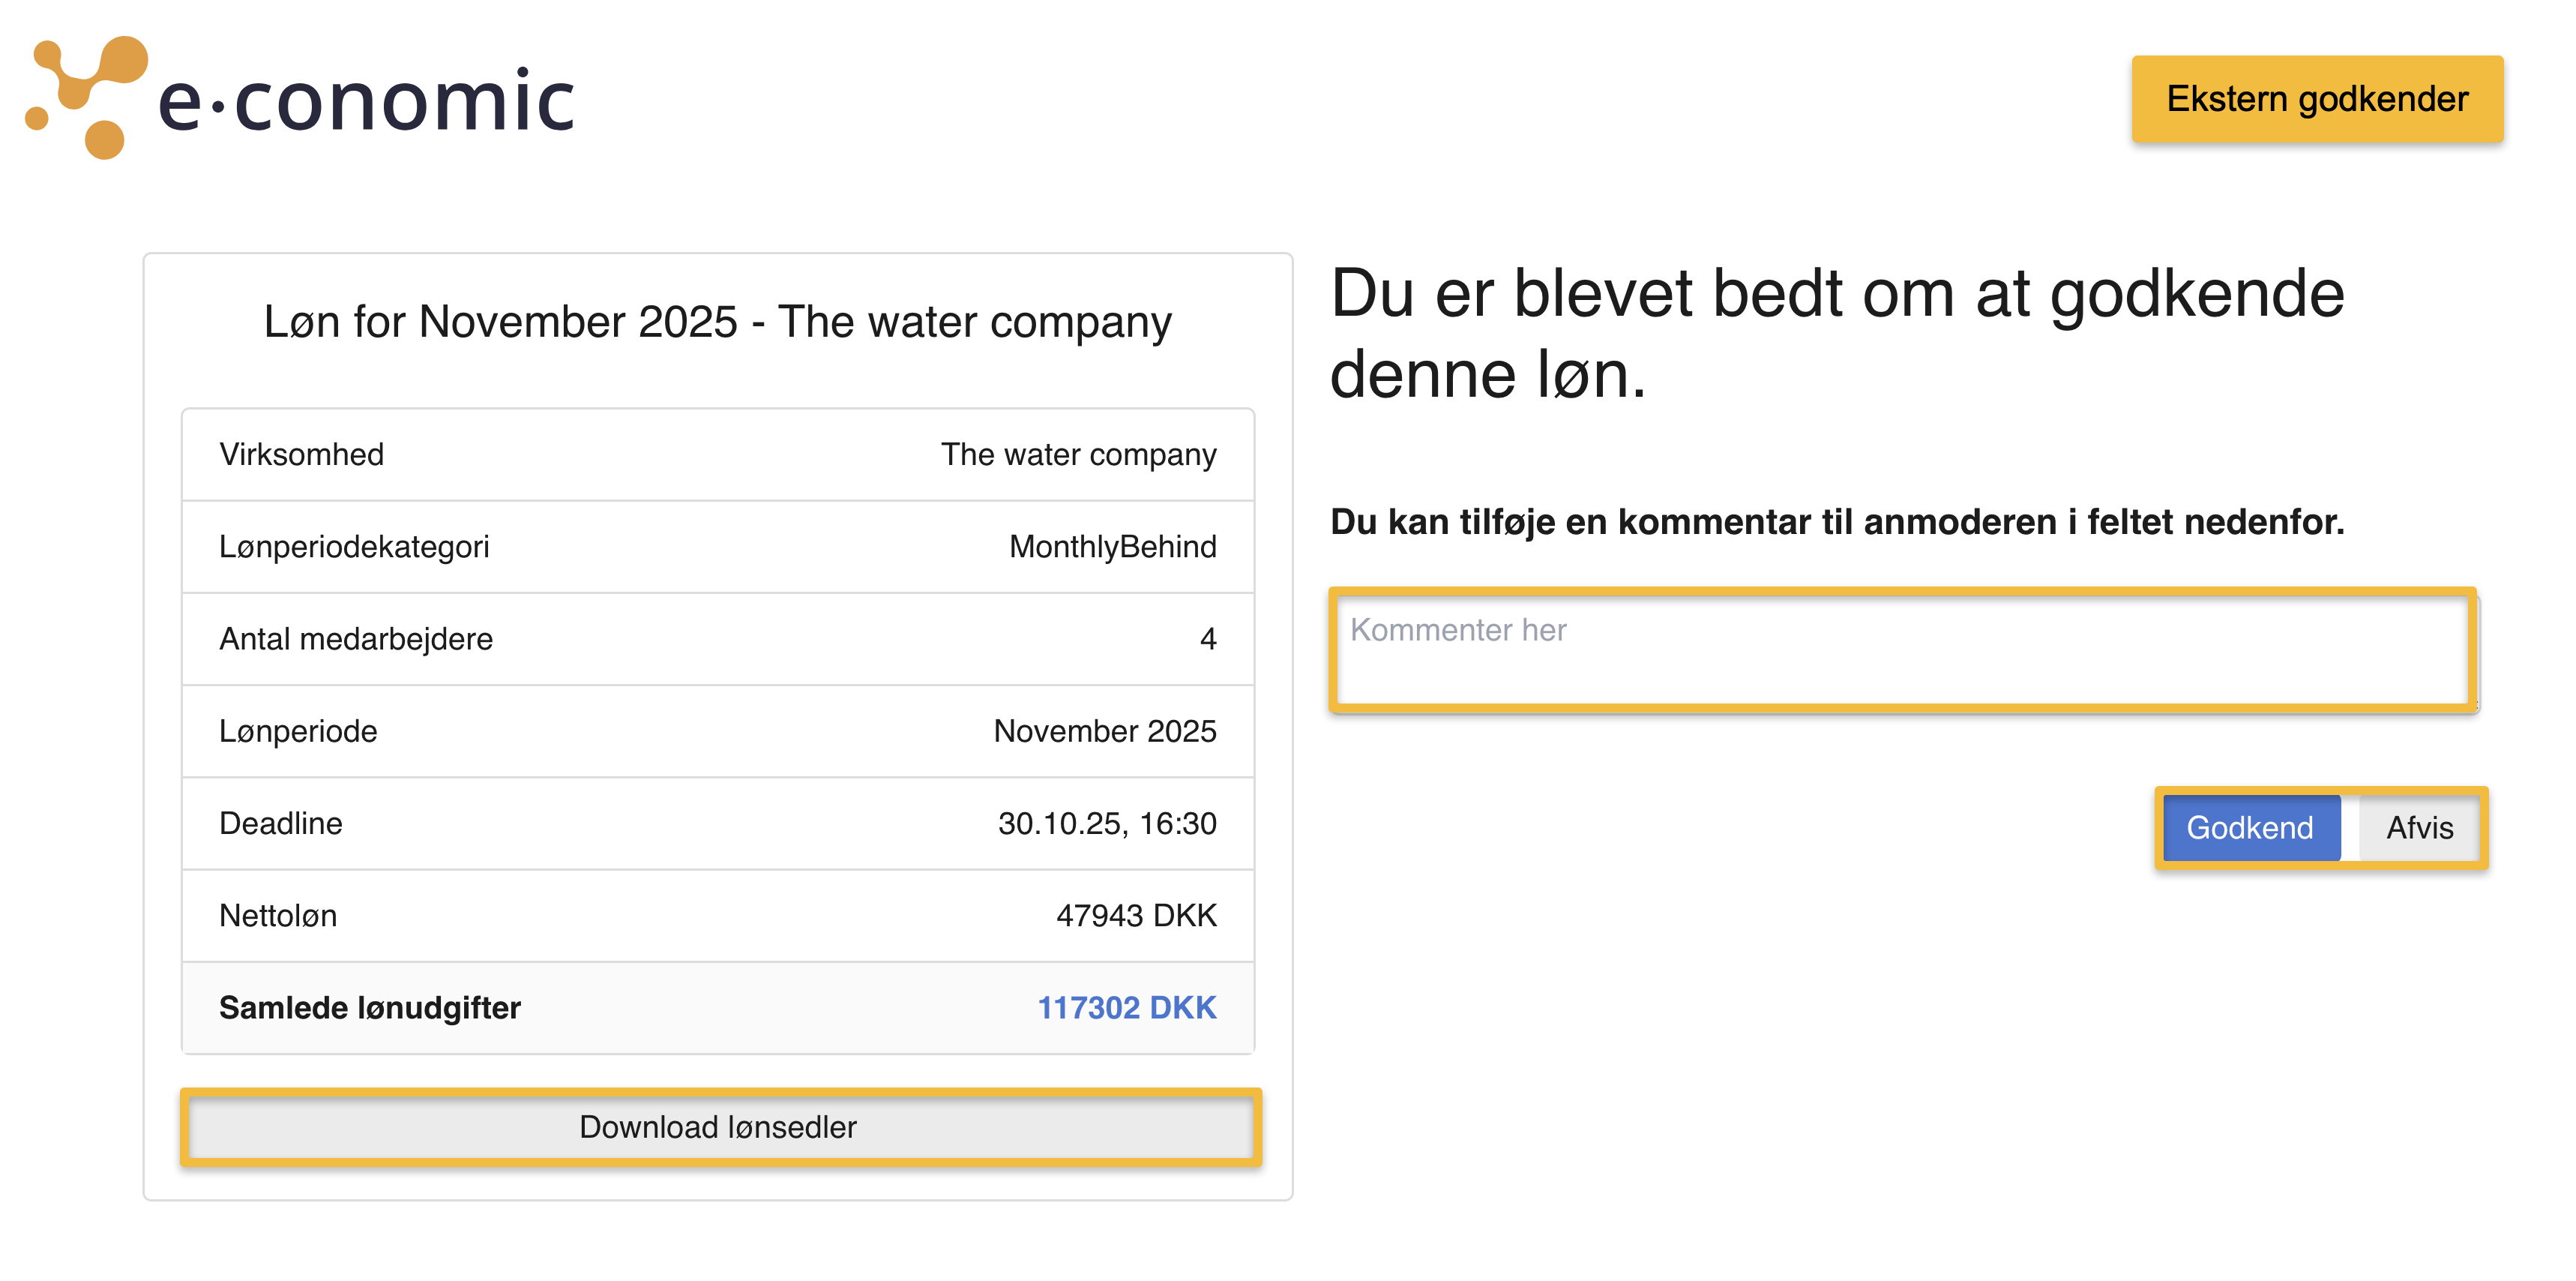Click the Virksomhed row label

[301, 454]
